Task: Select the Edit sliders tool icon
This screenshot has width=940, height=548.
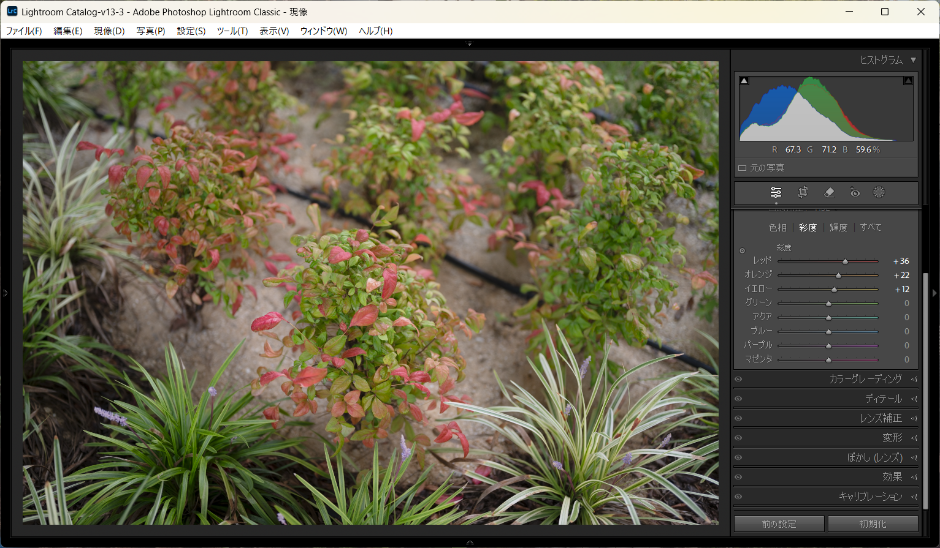Action: click(x=776, y=192)
